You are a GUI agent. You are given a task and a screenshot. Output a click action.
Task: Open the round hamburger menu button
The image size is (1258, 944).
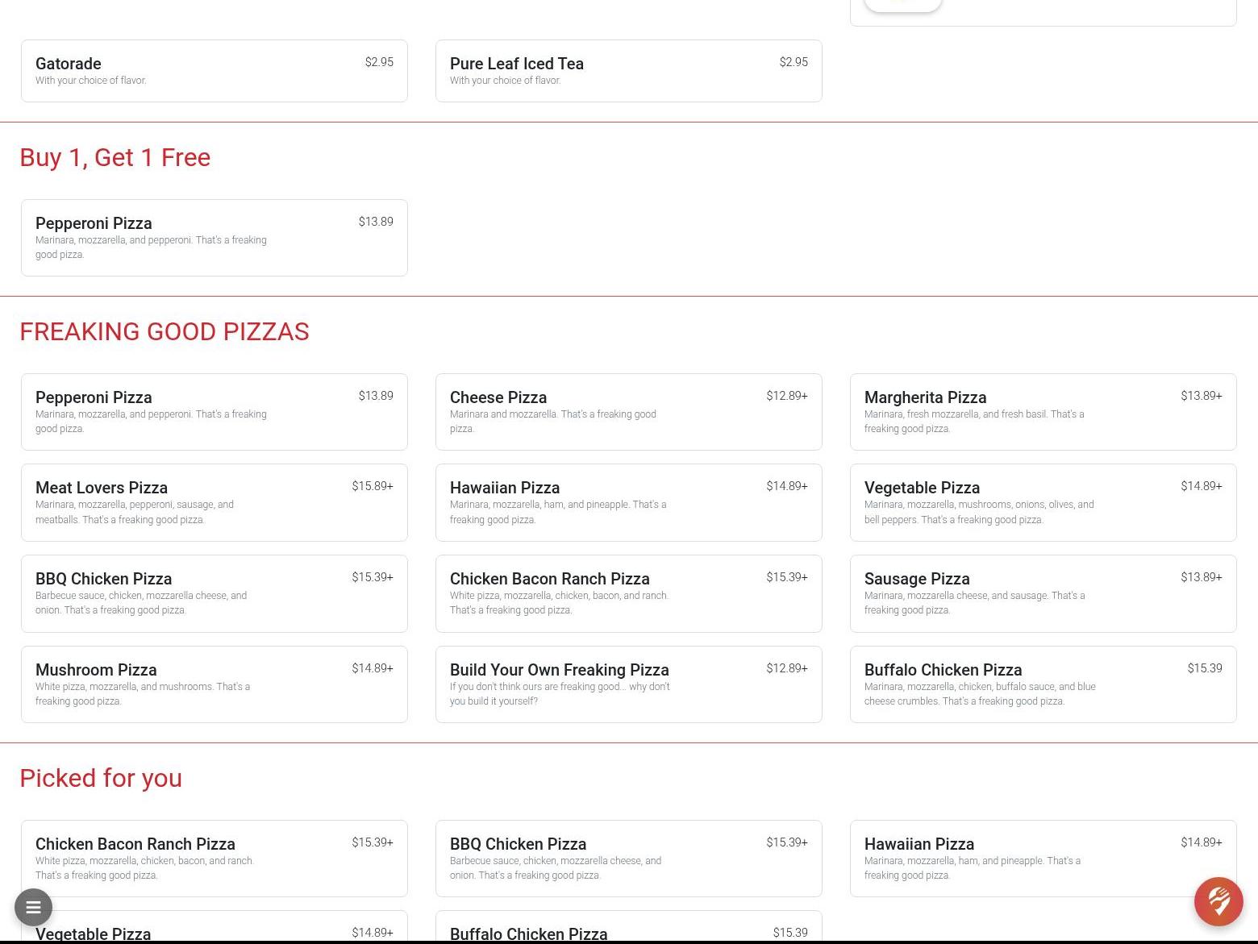pos(33,907)
